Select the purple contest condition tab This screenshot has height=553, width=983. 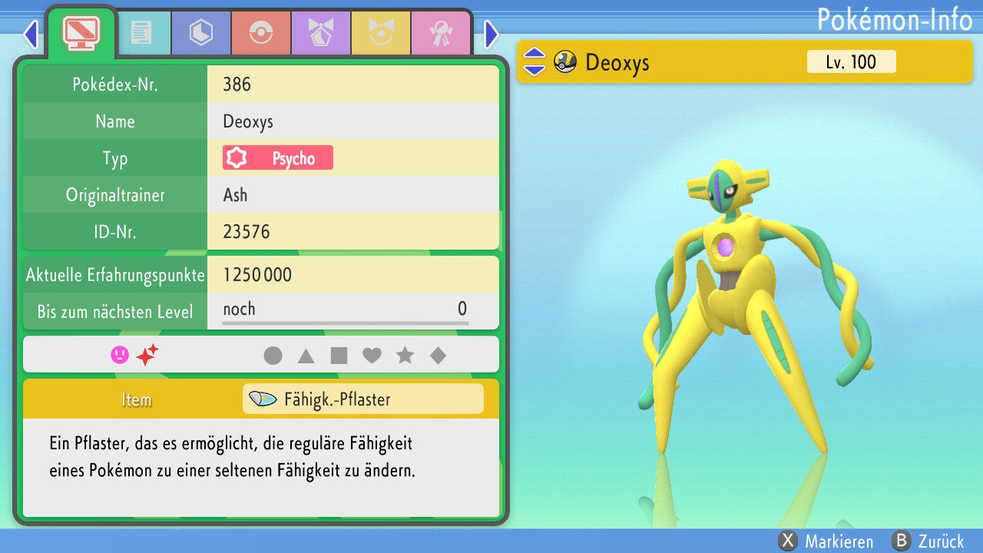(x=320, y=33)
